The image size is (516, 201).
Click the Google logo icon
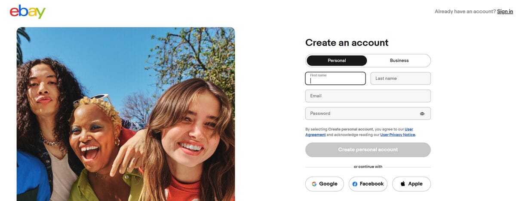(314, 184)
